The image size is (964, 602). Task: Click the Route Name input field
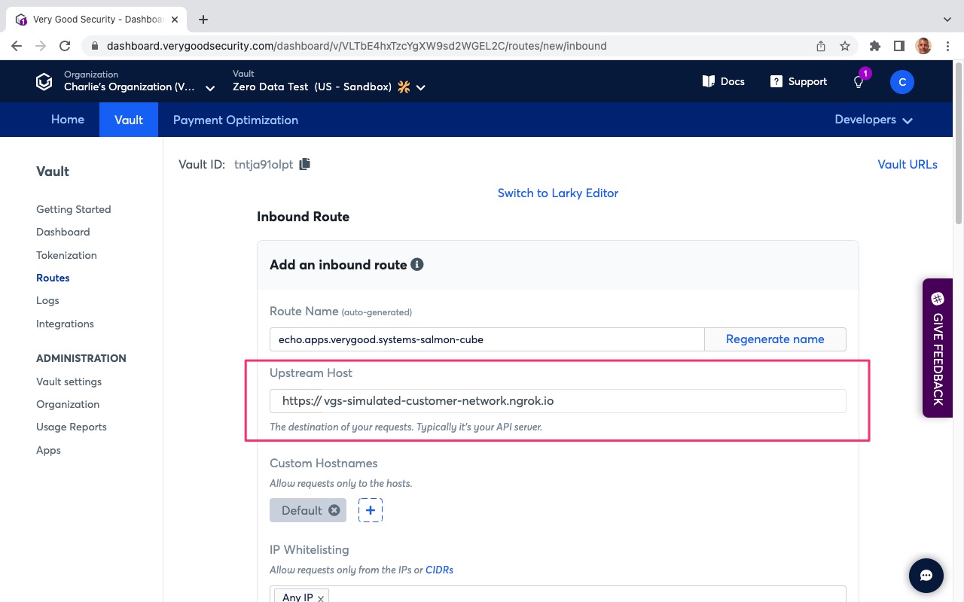click(x=487, y=339)
